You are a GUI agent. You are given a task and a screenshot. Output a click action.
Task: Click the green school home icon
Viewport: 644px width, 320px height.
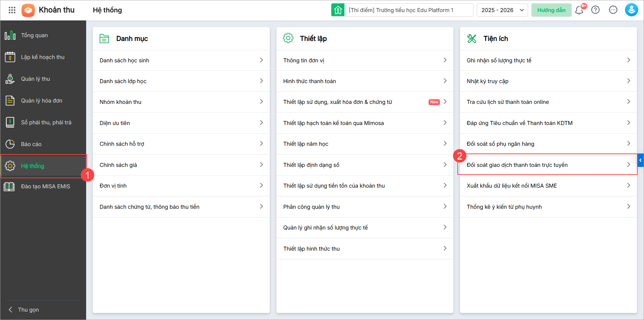(338, 10)
